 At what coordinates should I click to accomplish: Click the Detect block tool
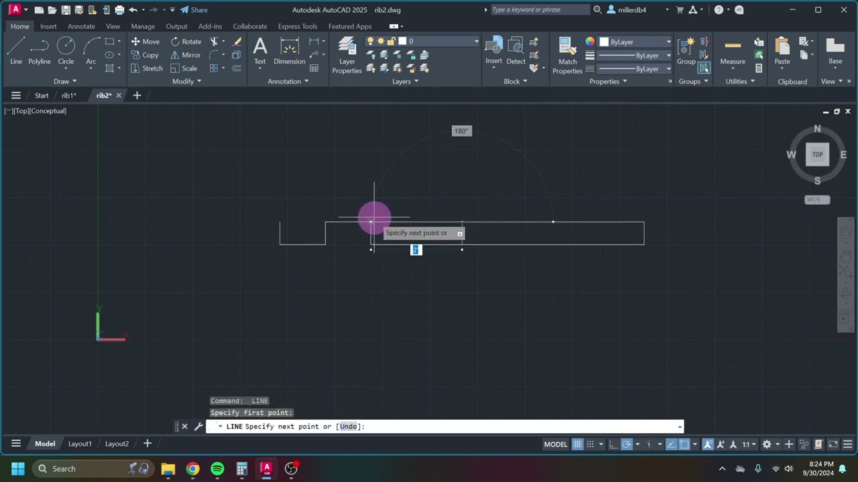coord(516,51)
